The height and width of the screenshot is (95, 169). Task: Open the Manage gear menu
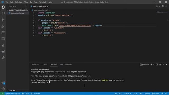[x=3, y=89]
